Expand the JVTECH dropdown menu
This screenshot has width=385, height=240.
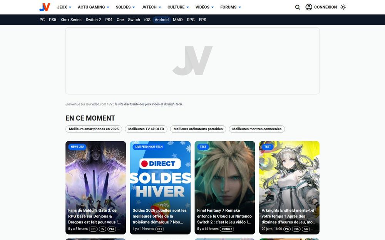click(x=151, y=7)
